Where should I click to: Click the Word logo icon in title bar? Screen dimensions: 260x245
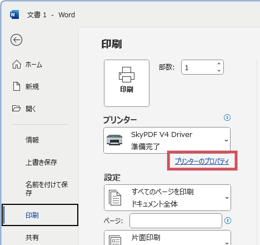pos(14,14)
